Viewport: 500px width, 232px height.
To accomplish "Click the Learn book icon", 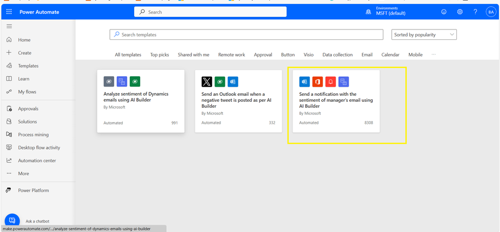I will tap(9, 79).
